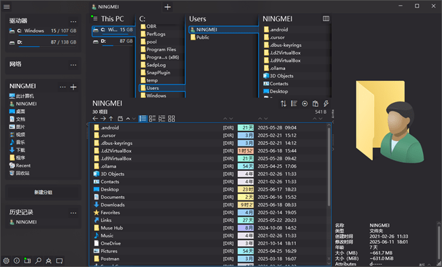442x267 pixels.
Task: Open 文档 in favorites sidebar
Action: coord(17,119)
